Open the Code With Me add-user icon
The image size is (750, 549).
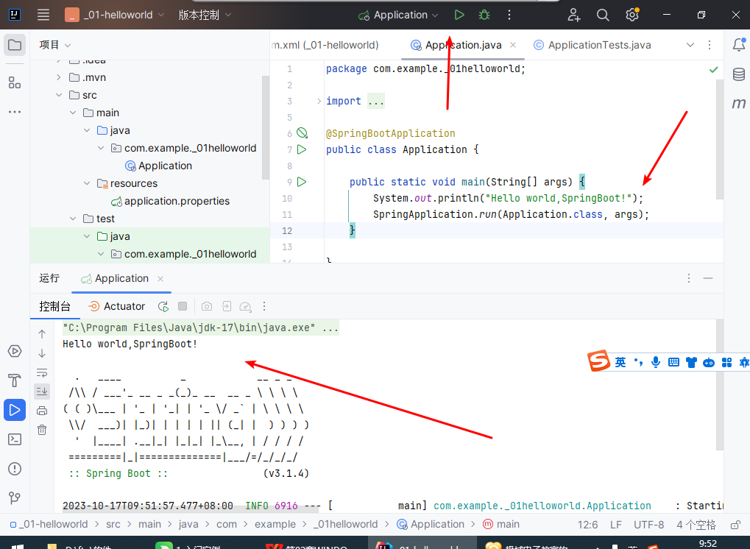tap(574, 15)
